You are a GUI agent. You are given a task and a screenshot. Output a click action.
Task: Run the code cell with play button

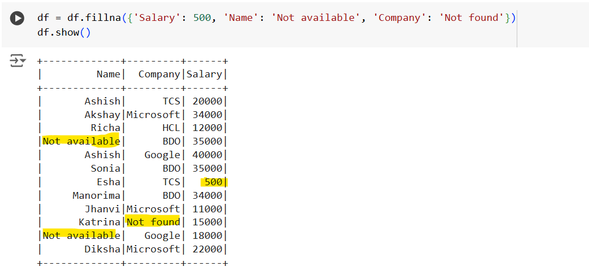click(17, 18)
